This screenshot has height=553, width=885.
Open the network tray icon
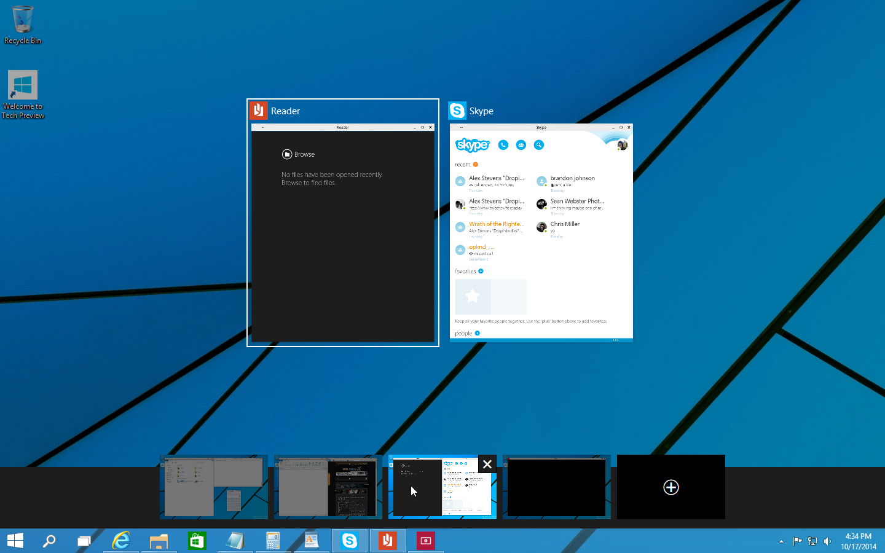[812, 541]
